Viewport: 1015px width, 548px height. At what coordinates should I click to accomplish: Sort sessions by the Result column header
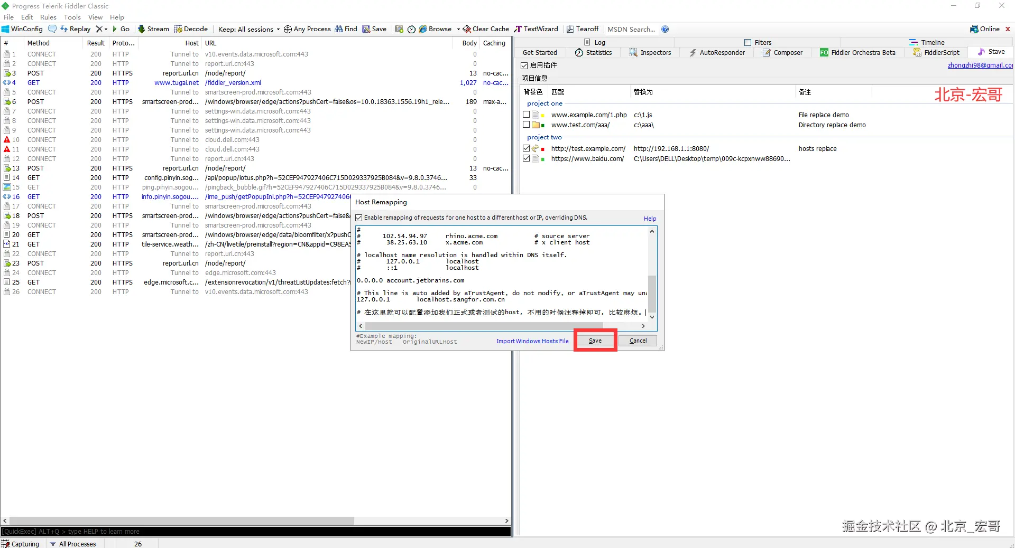(96, 43)
